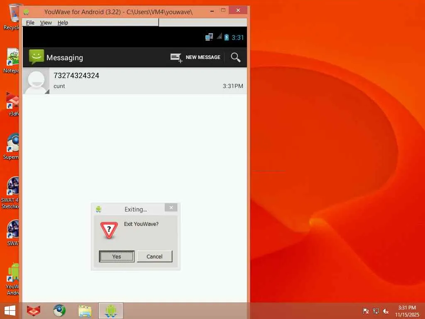Cancel the Exit YouWave dialog
The image size is (425, 319).
(x=154, y=256)
